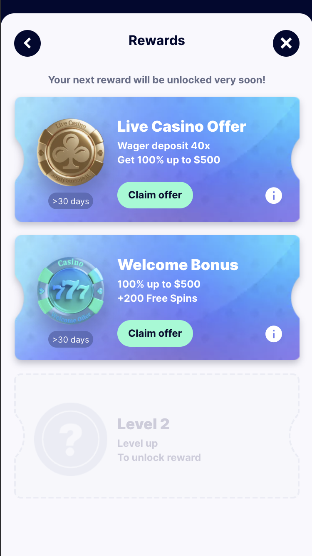The width and height of the screenshot is (312, 556).
Task: Claim the Welcome Bonus offer
Action: [x=155, y=333]
